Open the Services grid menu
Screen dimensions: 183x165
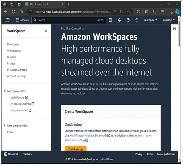click(23, 20)
